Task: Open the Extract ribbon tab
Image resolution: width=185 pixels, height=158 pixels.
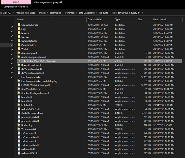Action: point(16,2)
